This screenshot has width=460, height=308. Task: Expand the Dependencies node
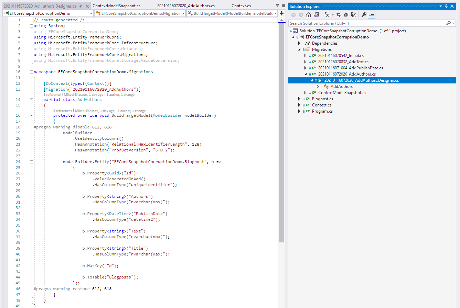pos(299,43)
